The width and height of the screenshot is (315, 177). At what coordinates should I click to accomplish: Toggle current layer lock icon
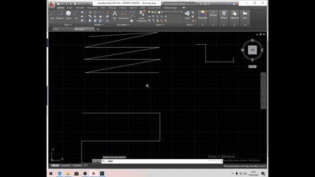156,12
